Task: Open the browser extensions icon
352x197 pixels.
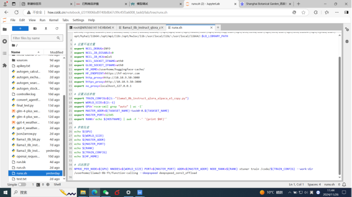Action: pyautogui.click(x=316, y=12)
